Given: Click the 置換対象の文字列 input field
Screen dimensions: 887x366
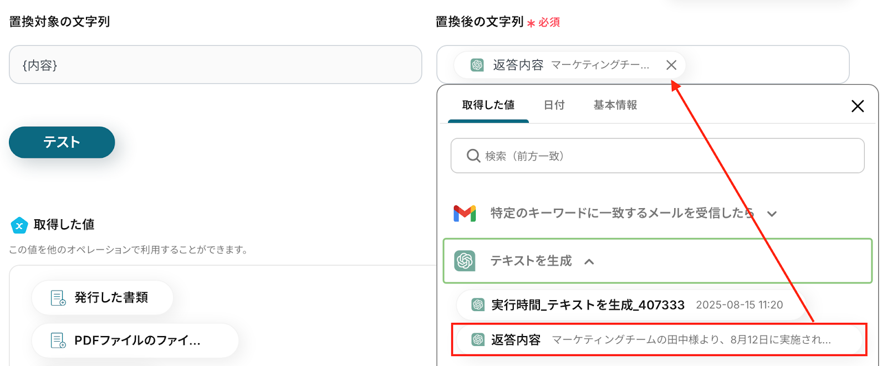Looking at the screenshot, I should point(215,65).
